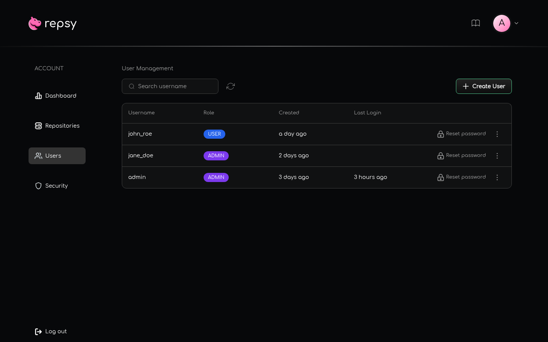Image resolution: width=548 pixels, height=342 pixels.
Task: Click the Last Login column header
Action: 368,113
